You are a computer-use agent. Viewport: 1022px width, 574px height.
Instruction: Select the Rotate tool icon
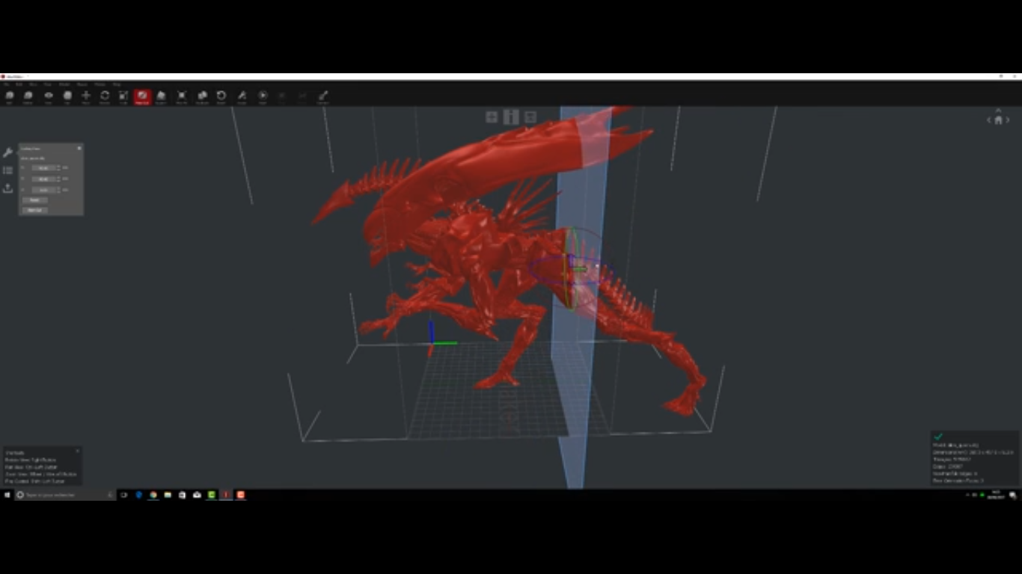(x=105, y=96)
